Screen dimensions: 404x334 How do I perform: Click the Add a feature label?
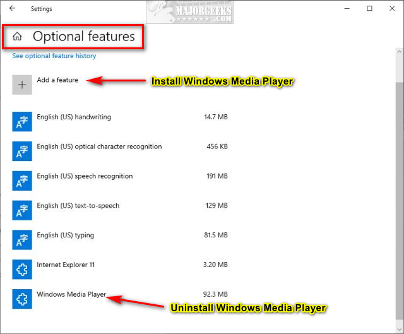pos(57,80)
